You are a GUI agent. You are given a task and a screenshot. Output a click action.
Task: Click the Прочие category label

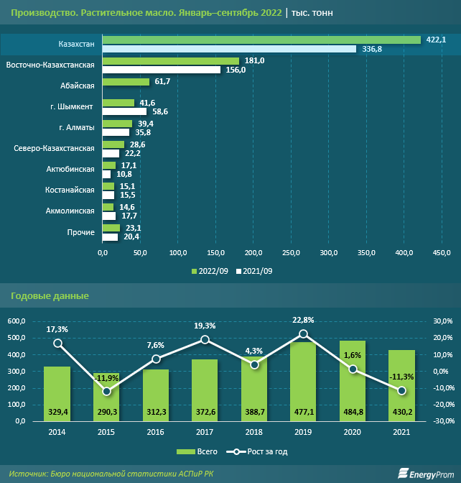81,232
